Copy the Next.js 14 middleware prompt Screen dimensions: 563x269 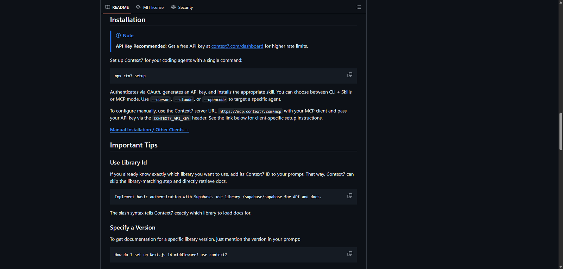point(349,254)
